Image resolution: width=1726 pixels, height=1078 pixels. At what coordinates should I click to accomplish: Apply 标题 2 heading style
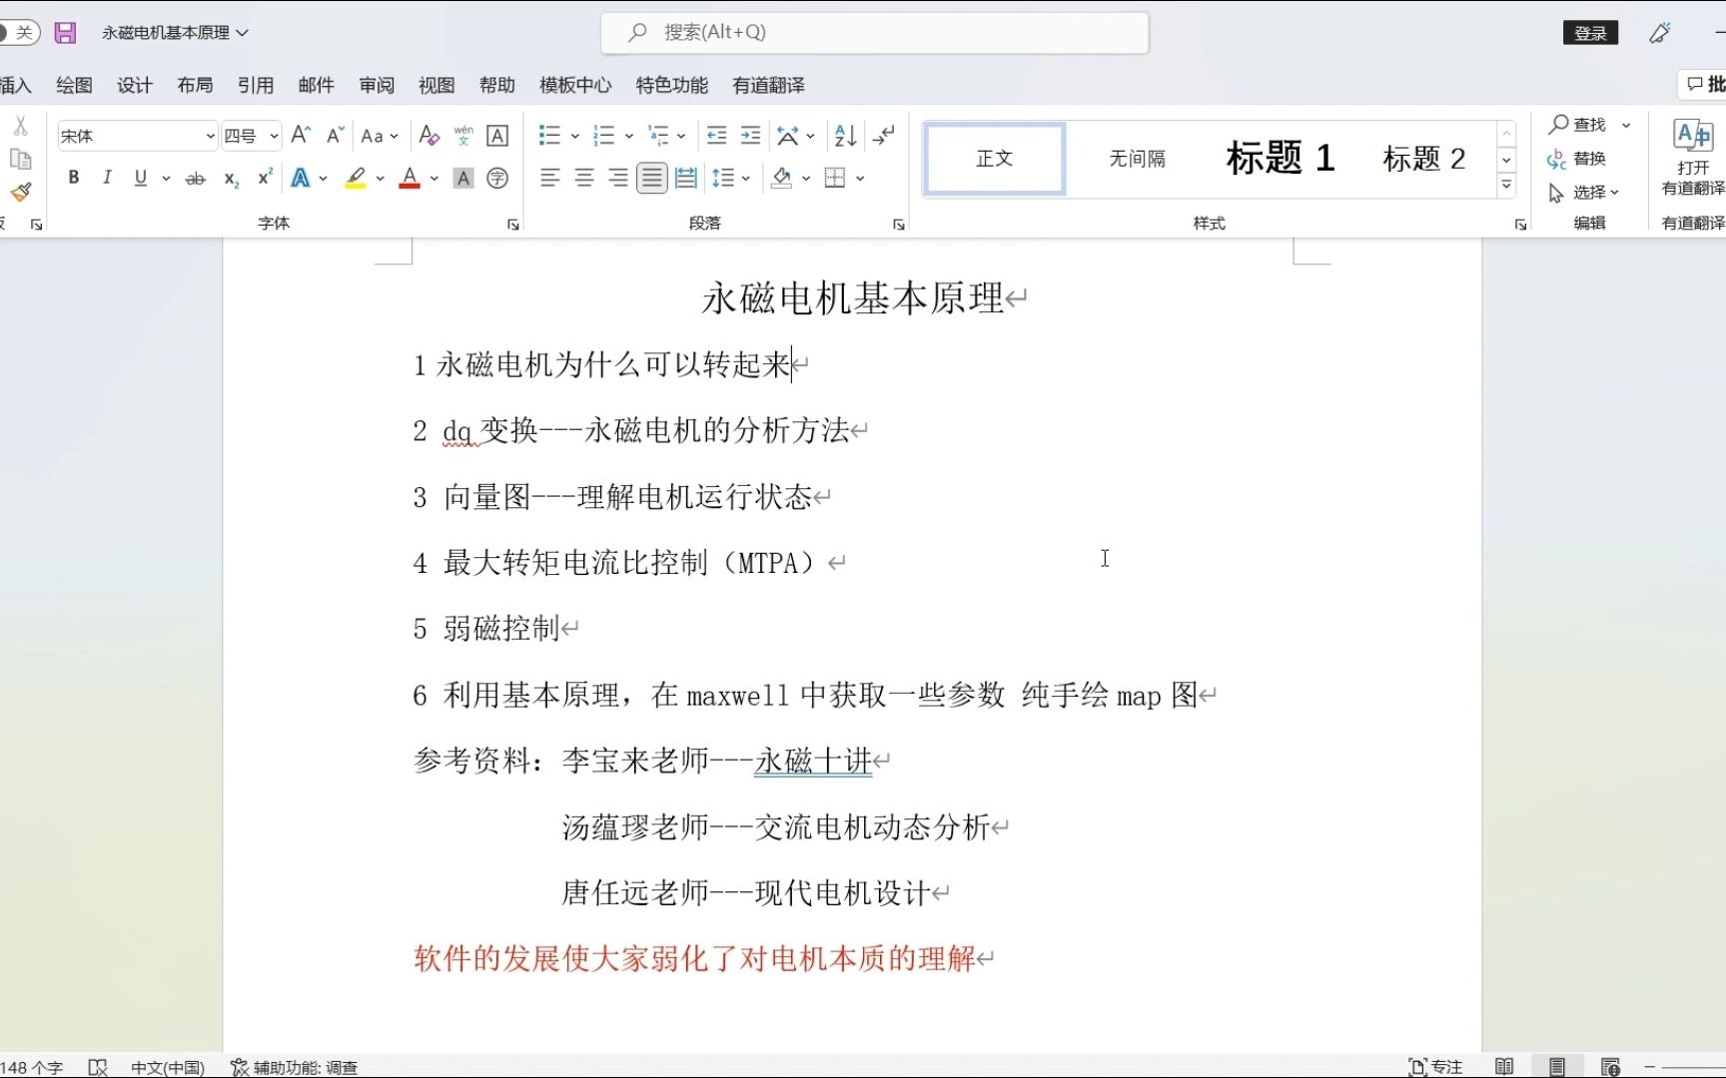[1423, 158]
